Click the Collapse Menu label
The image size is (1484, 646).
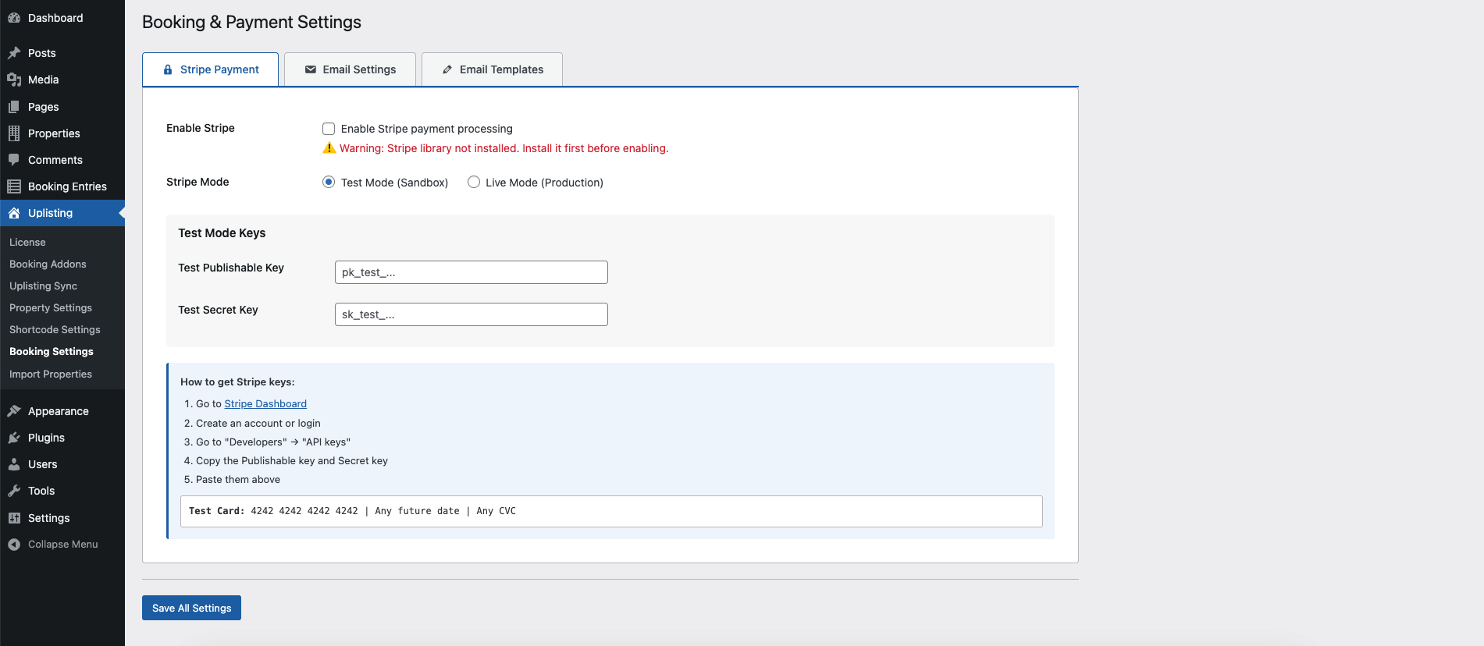[x=63, y=545]
